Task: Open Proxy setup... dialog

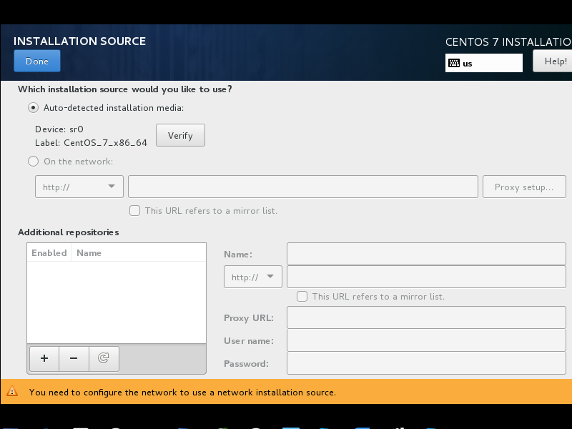Action: pyautogui.click(x=524, y=187)
